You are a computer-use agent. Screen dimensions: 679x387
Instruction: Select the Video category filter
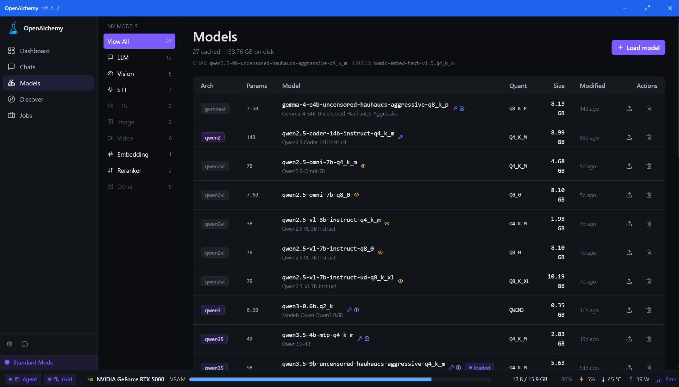139,138
